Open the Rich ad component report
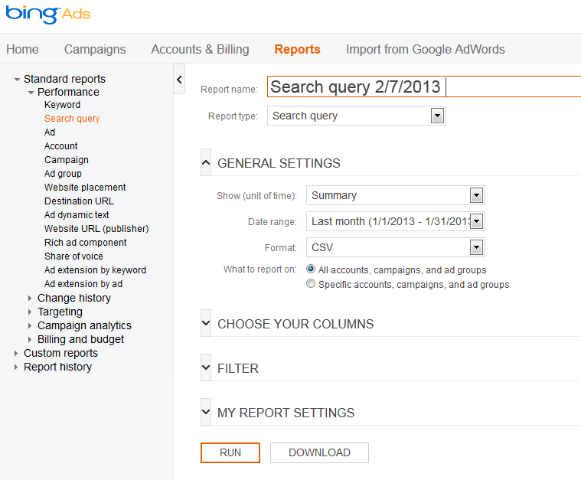Image resolution: width=581 pixels, height=480 pixels. click(85, 243)
